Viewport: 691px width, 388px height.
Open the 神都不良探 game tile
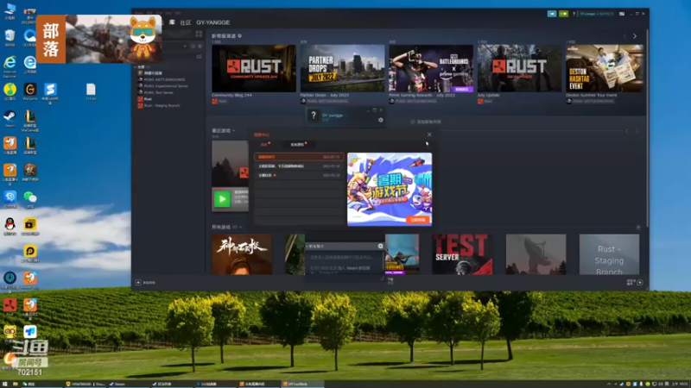tap(242, 254)
